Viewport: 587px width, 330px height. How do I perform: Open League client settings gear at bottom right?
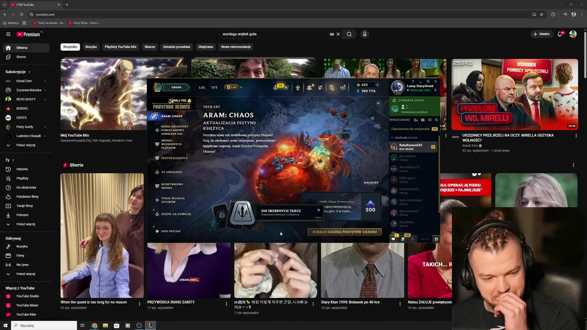(436, 239)
